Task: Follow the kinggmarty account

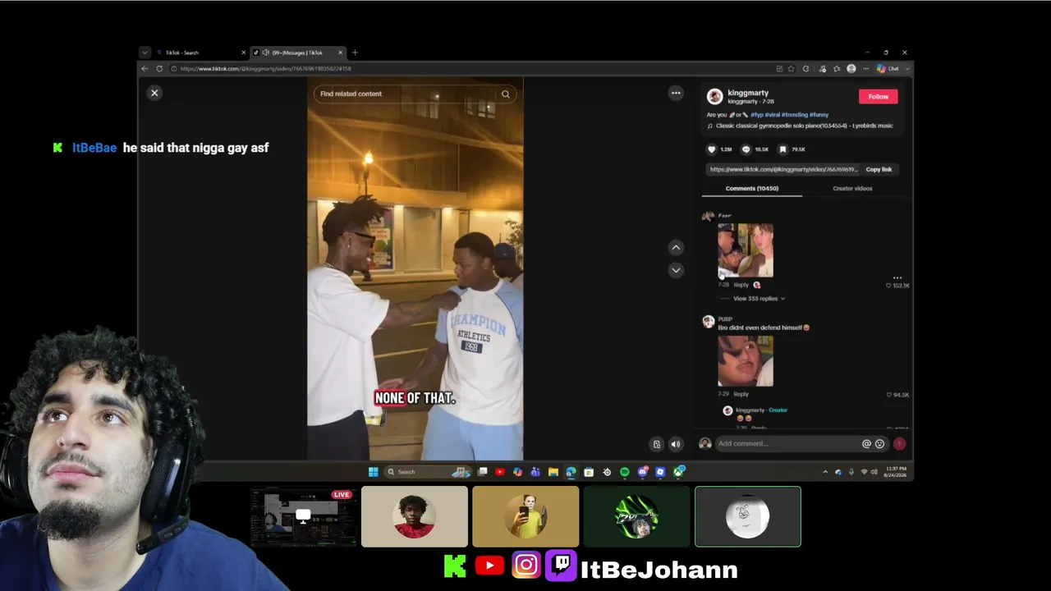Action: [x=879, y=96]
